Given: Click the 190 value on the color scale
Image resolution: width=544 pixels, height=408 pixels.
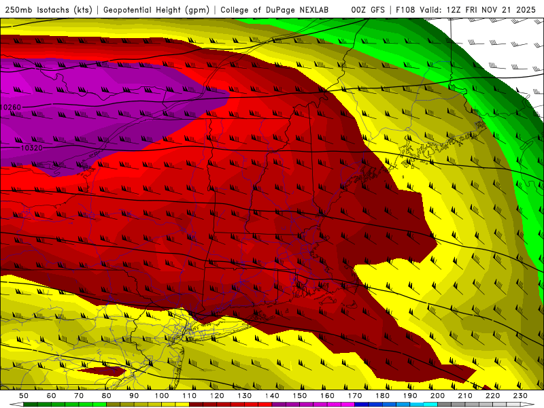Looking at the screenshot, I should (410, 396).
